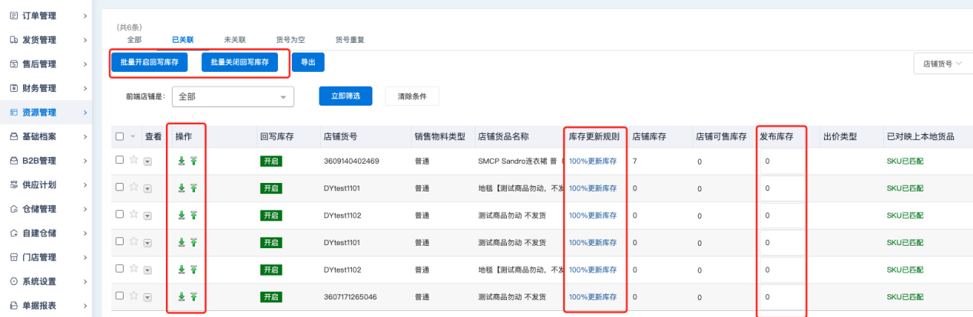The image size is (973, 317).
Task: Open the 前端店铺 全部 dropdown
Action: click(233, 96)
